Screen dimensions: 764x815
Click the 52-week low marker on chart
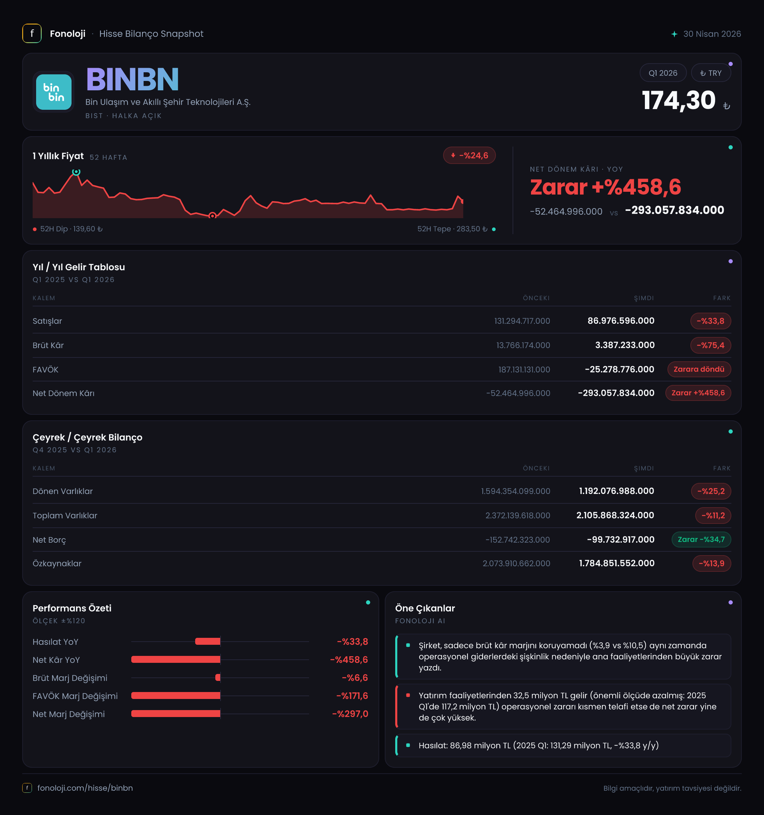click(212, 216)
